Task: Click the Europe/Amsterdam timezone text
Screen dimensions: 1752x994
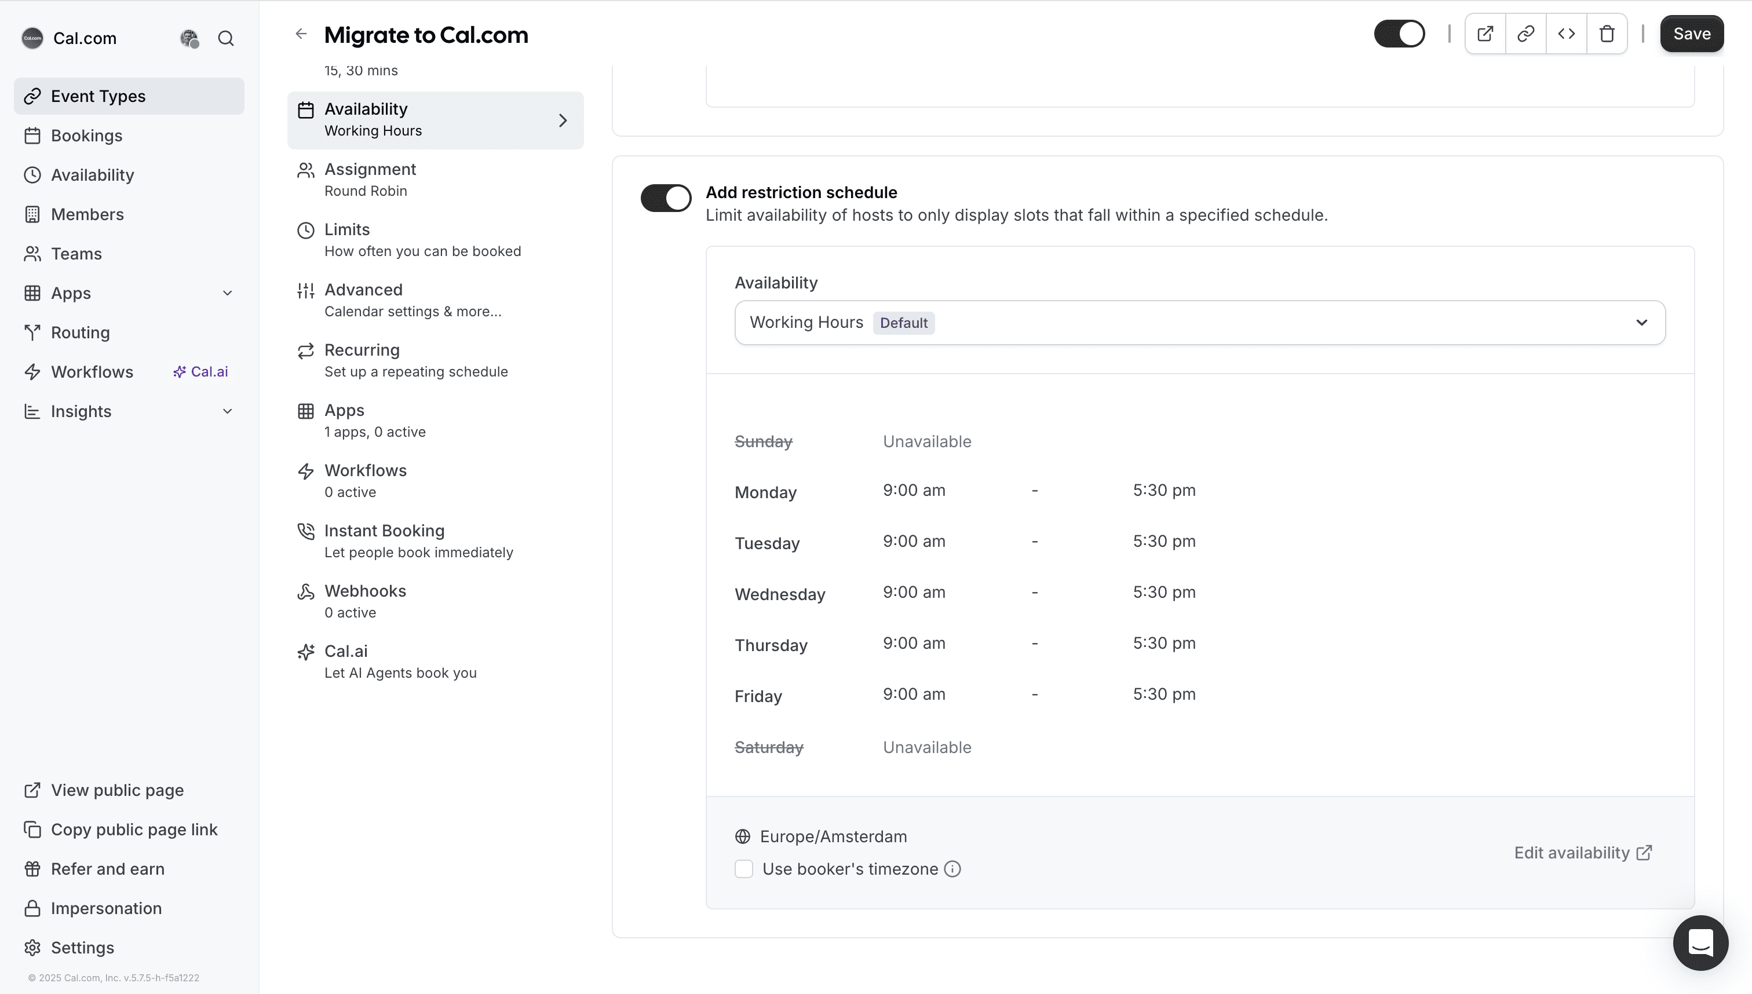Action: [833, 836]
